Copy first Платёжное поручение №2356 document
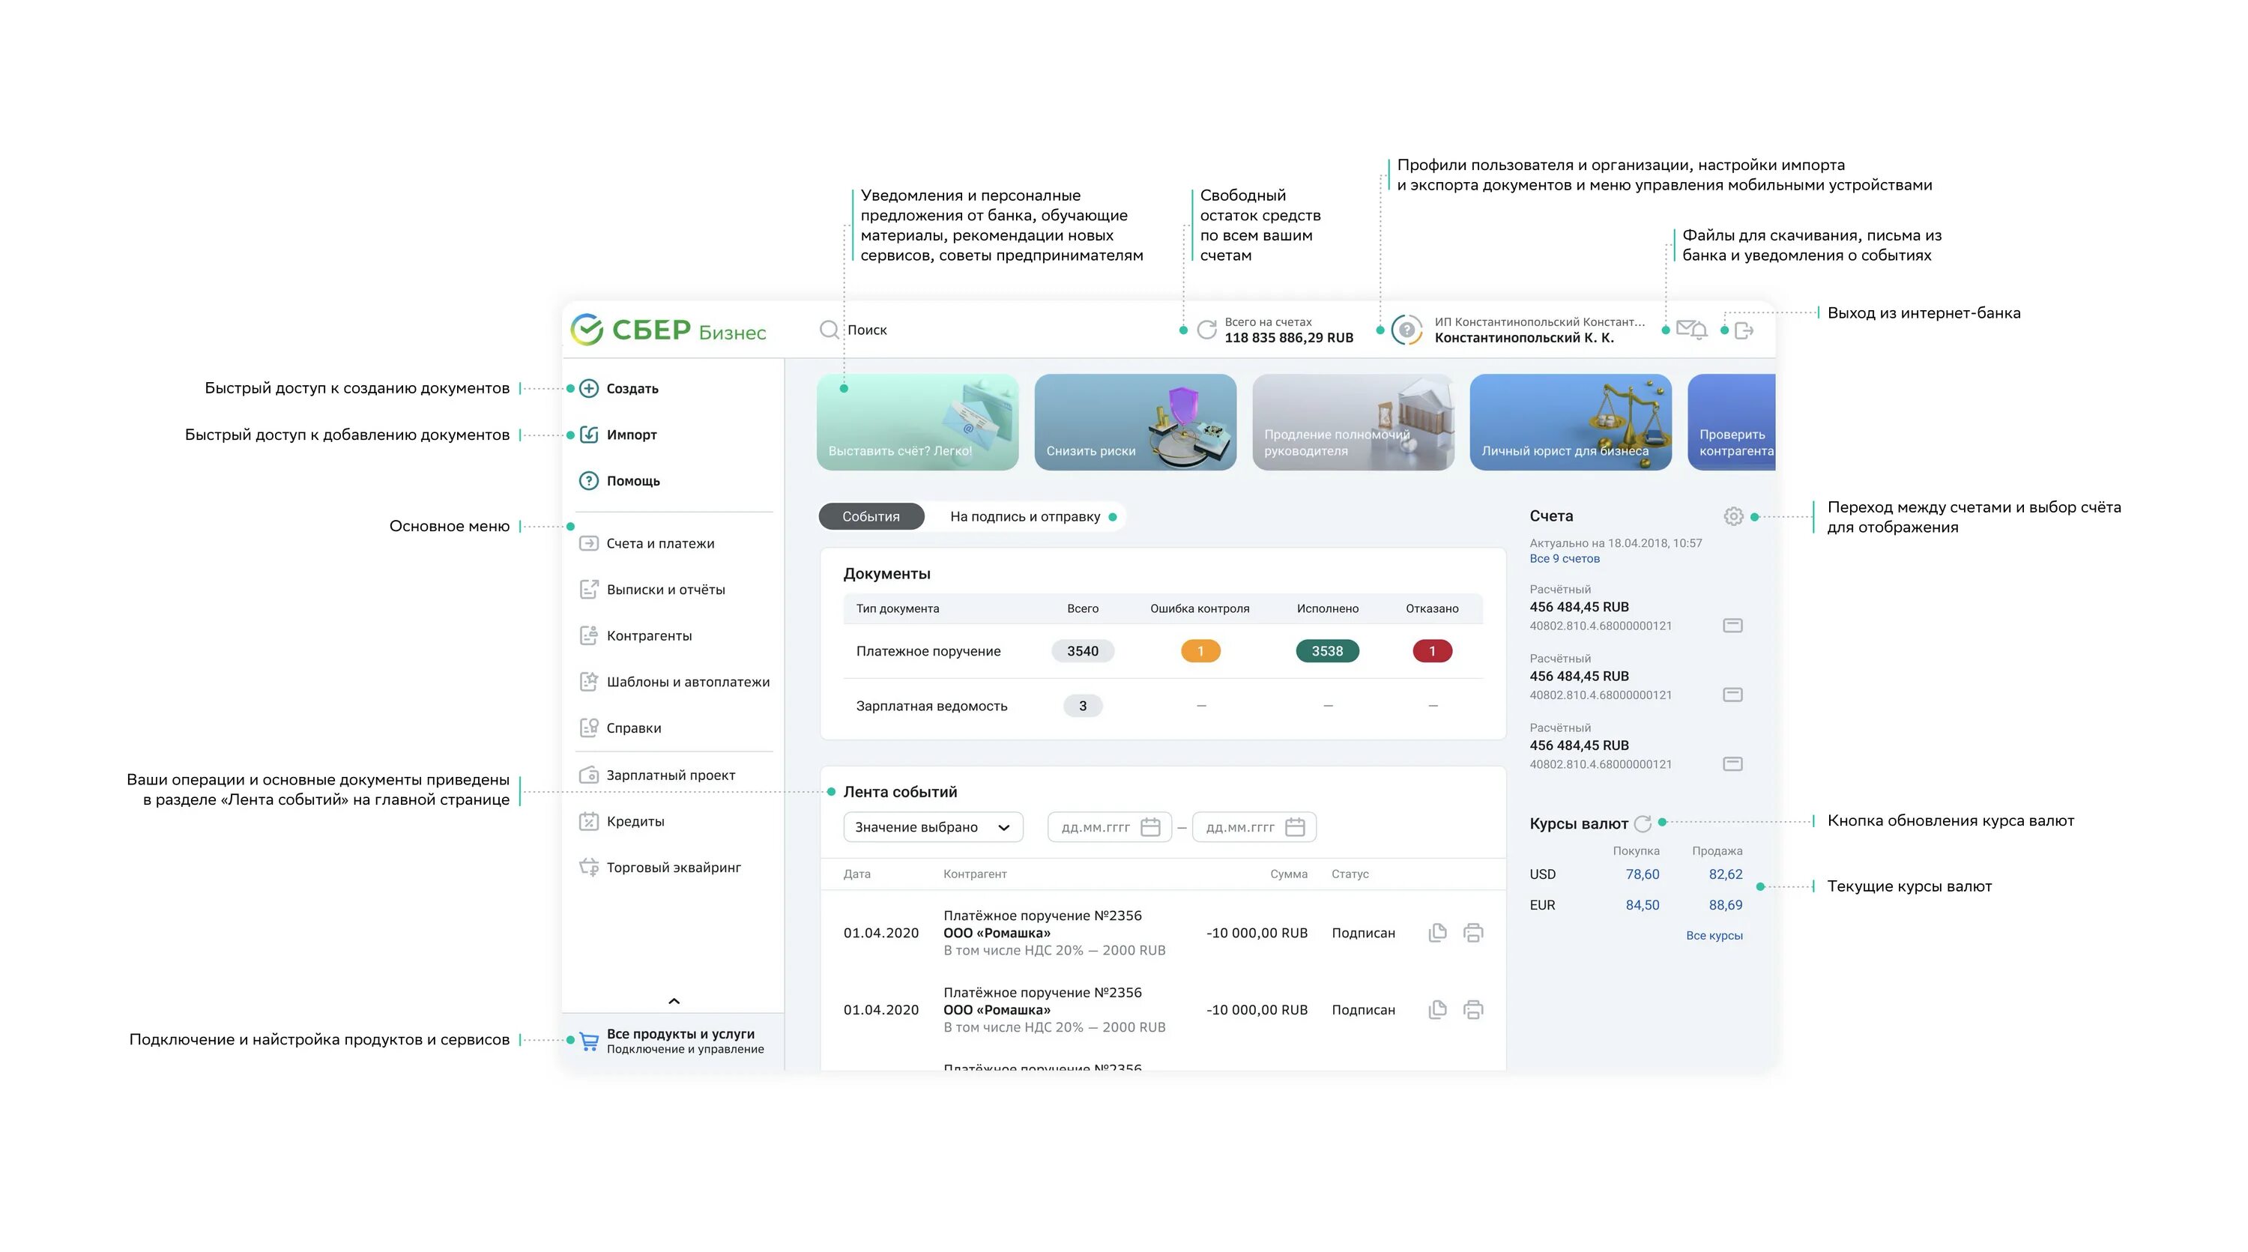2248x1252 pixels. coord(1437,933)
